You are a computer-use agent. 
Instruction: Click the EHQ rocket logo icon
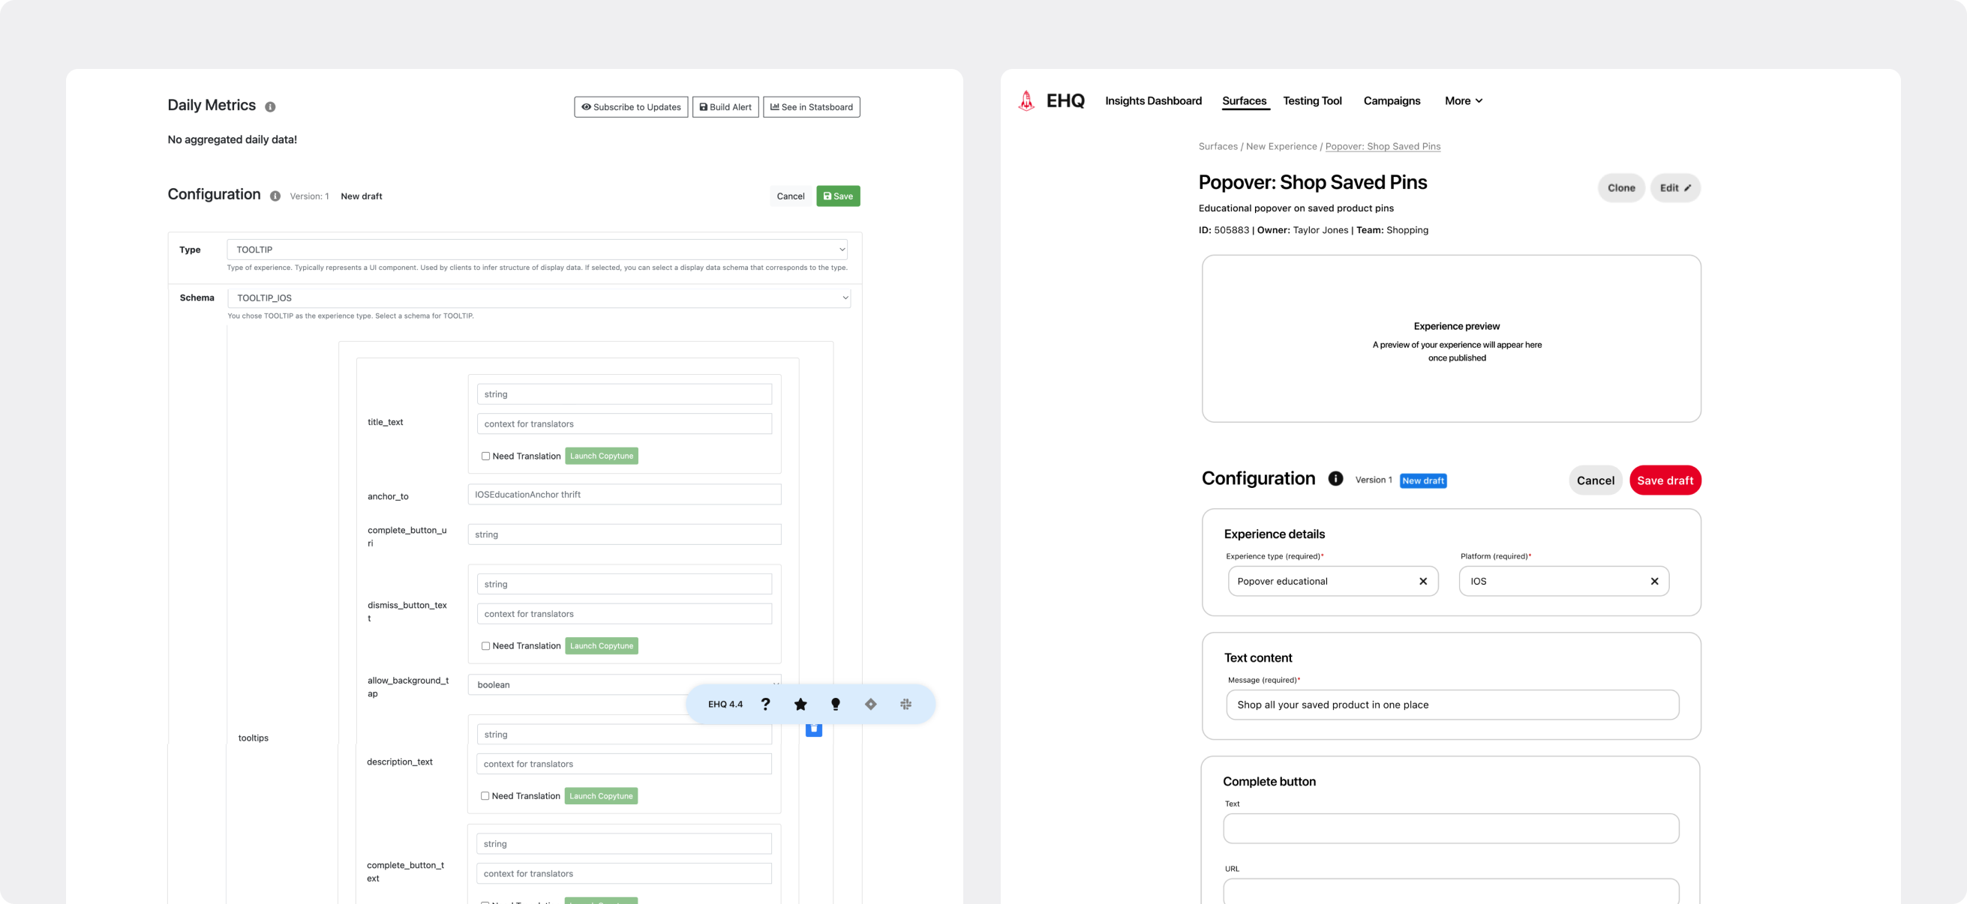1026,100
